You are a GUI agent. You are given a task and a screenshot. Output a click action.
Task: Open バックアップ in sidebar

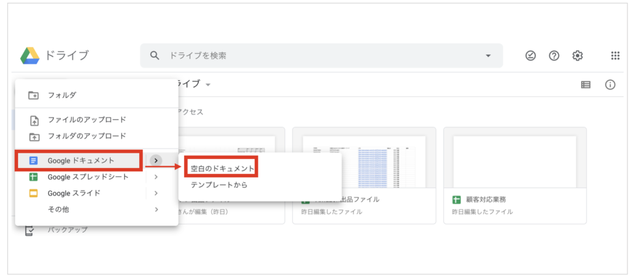(67, 230)
